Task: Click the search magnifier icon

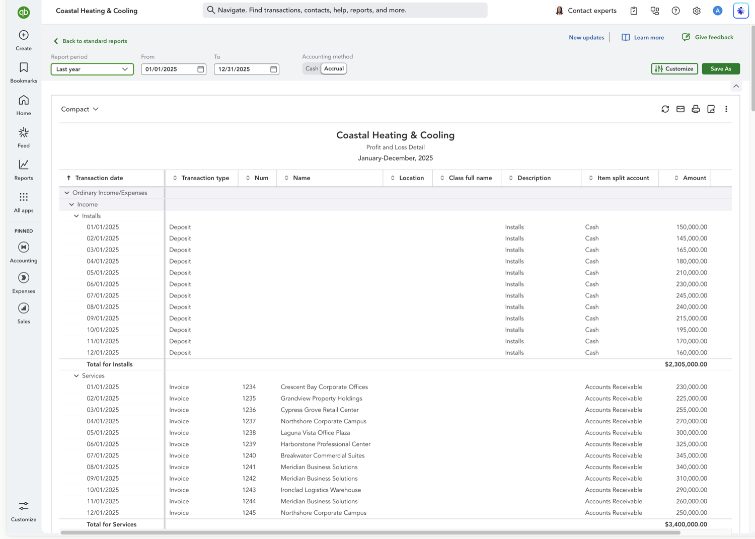Action: (211, 10)
